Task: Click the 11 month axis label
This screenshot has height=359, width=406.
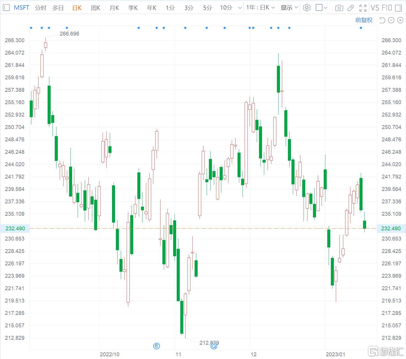Action: point(178,354)
